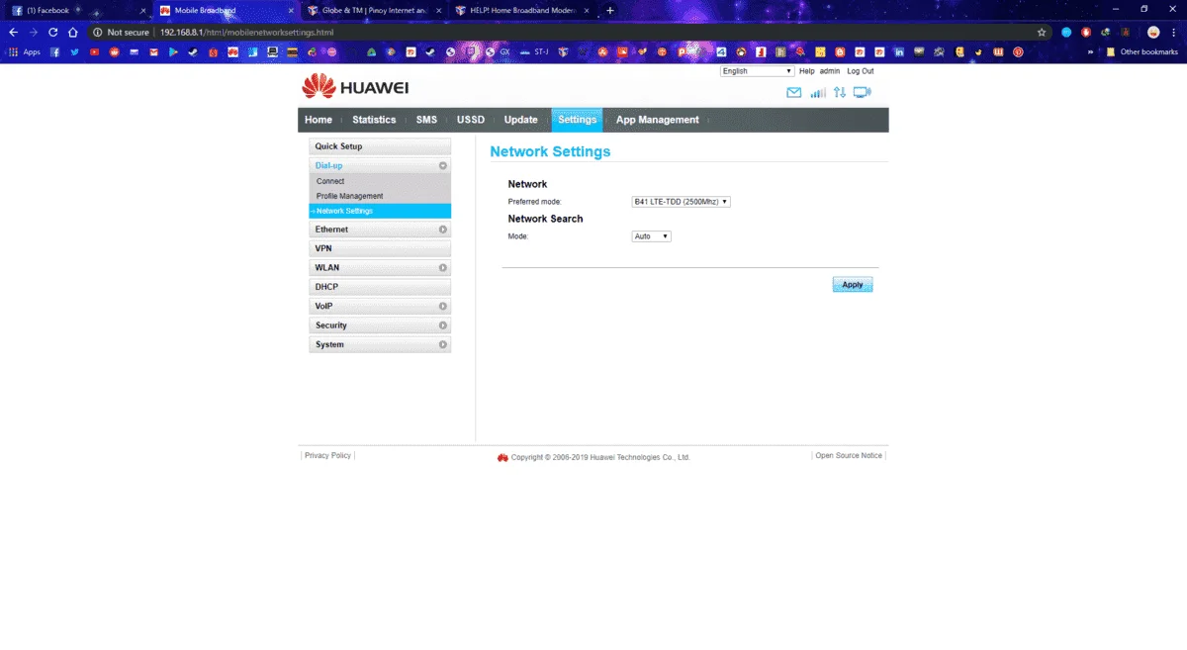Screen dimensions: 1187x650
Task: Close the Mobile Broadband browser tab
Action: (x=291, y=10)
